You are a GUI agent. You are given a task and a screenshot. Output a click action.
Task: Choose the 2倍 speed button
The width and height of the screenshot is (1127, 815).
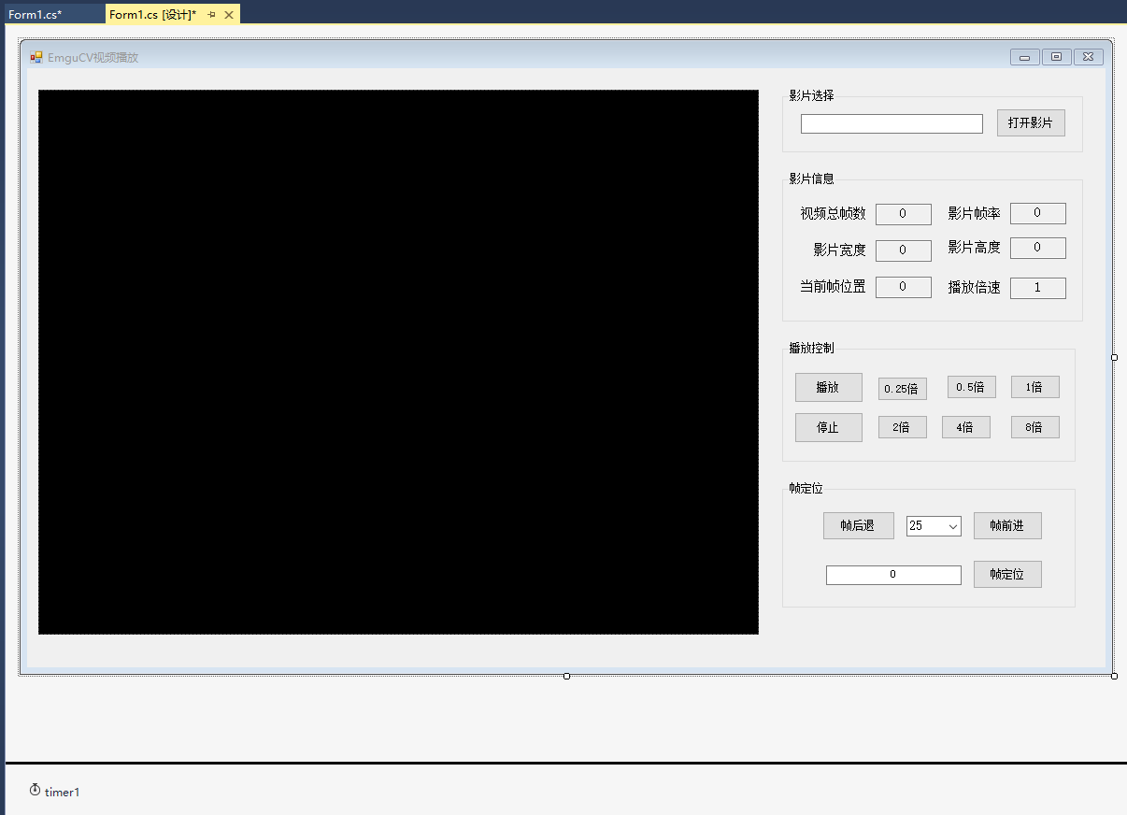[902, 427]
